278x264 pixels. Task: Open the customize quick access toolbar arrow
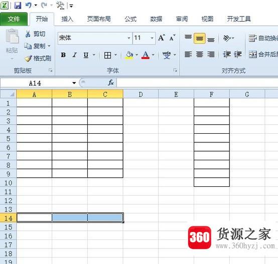pos(71,6)
